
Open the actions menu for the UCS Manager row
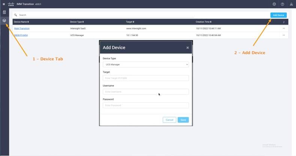coord(284,35)
